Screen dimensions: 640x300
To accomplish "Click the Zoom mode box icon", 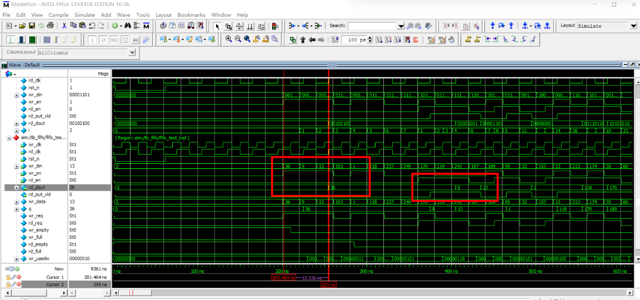I will click(228, 26).
